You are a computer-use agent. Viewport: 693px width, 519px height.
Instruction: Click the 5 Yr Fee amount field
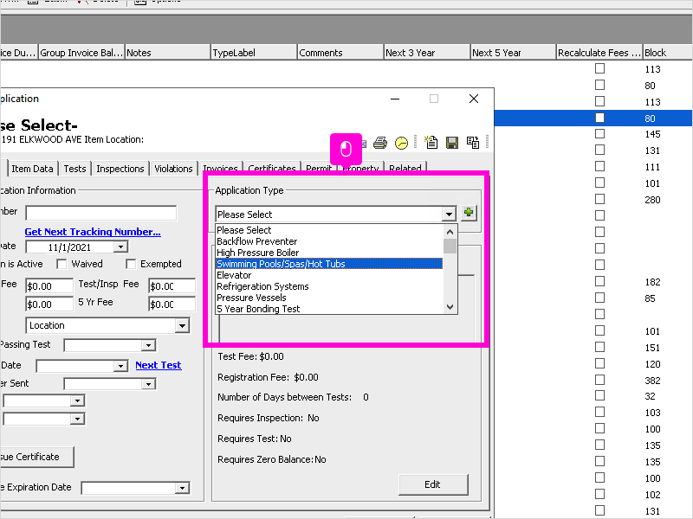(172, 304)
